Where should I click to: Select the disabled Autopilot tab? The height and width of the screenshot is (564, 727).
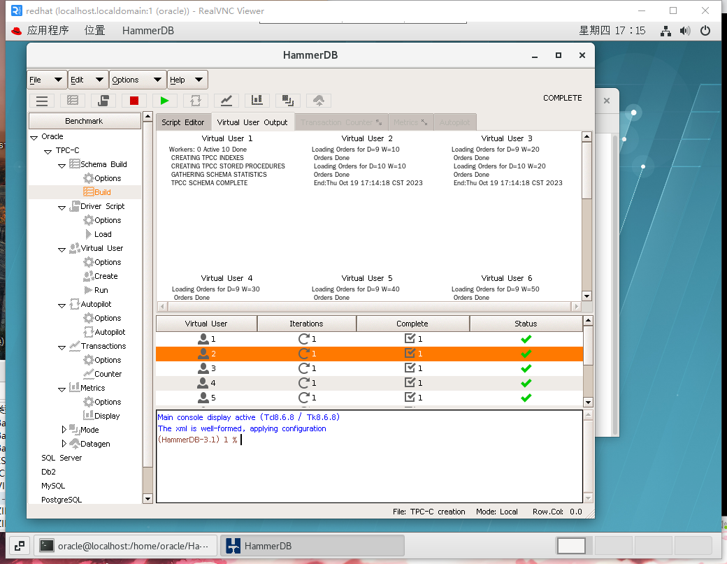454,122
